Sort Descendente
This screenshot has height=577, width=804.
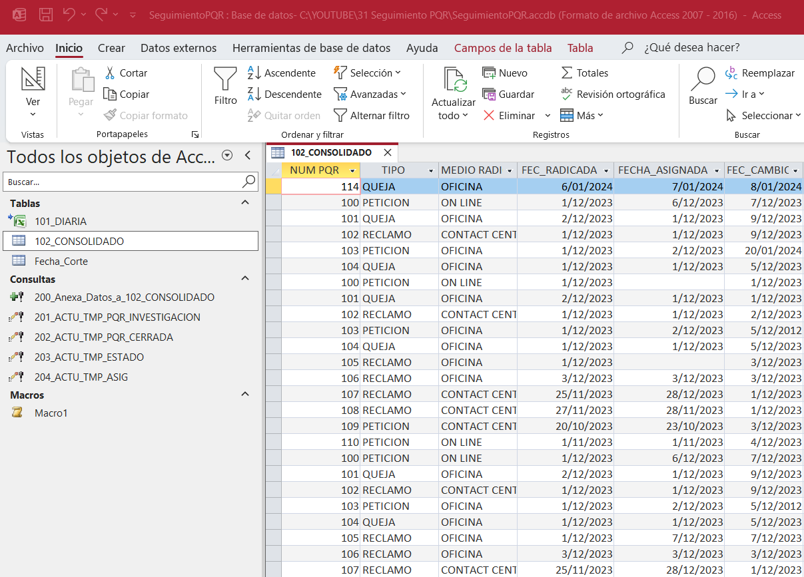(284, 95)
